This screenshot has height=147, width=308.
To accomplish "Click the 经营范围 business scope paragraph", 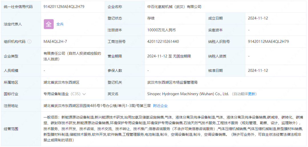I will (x=174, y=129).
